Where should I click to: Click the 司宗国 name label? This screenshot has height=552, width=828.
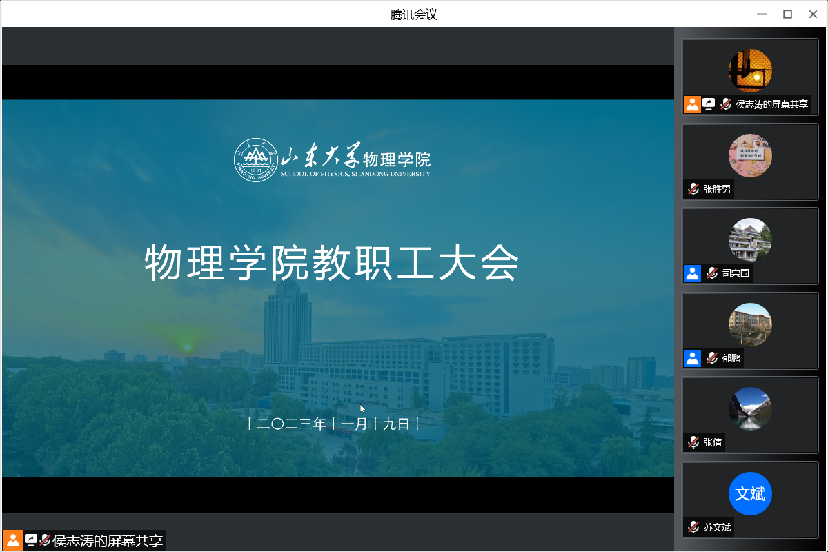click(x=736, y=273)
